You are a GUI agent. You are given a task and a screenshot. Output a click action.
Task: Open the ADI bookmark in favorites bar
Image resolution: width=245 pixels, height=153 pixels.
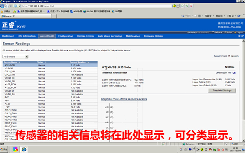pos(76,11)
